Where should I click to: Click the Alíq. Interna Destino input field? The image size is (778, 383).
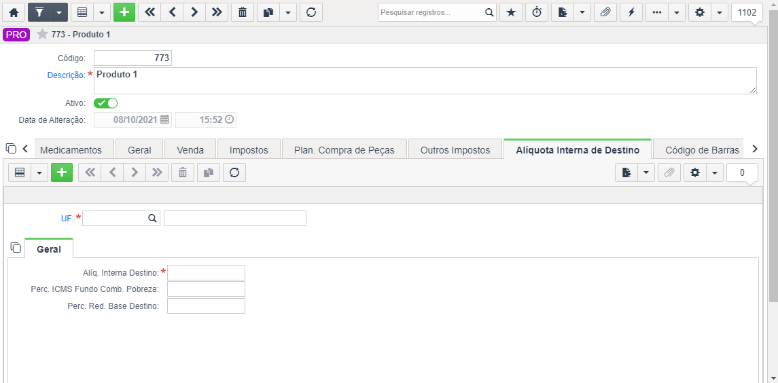pos(207,273)
